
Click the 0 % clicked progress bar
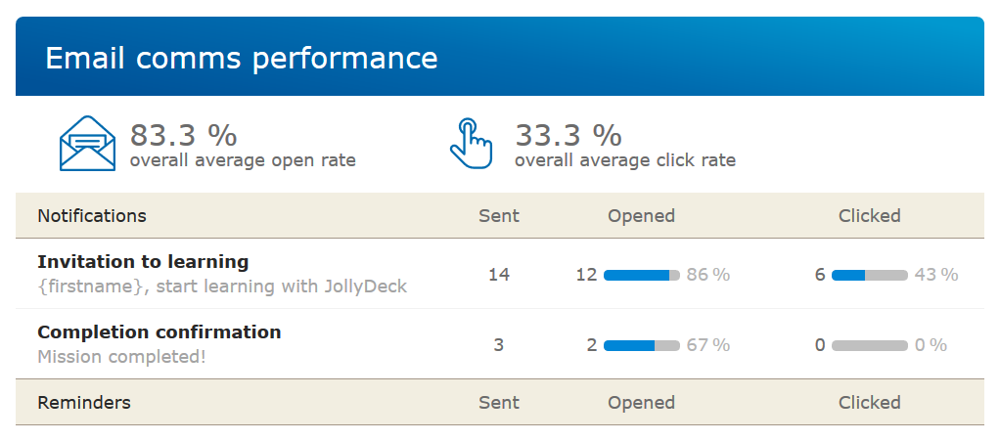pos(870,345)
